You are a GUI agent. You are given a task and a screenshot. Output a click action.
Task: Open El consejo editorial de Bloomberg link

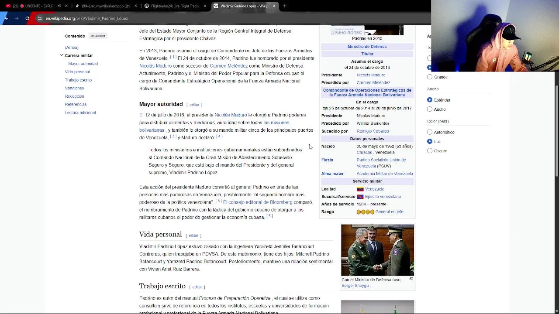pos(258,202)
